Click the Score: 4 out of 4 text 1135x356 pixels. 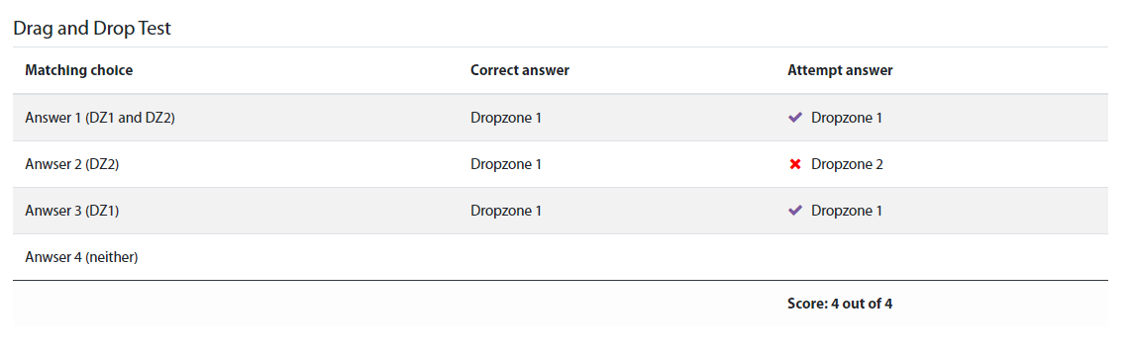point(840,304)
